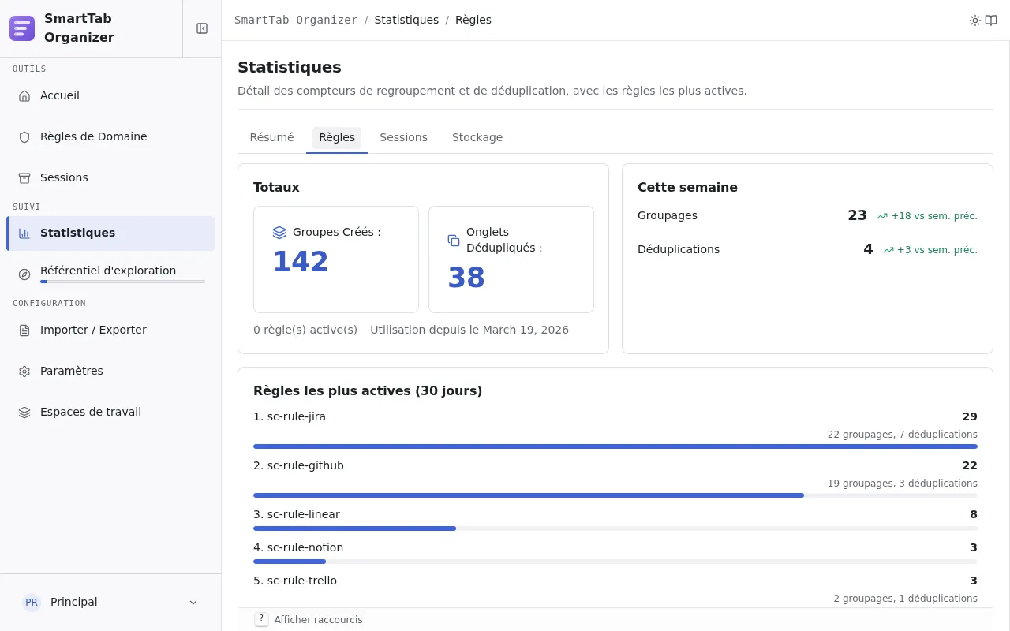Click the Espaces de travail layers icon
This screenshot has width=1010, height=631.
click(x=24, y=413)
